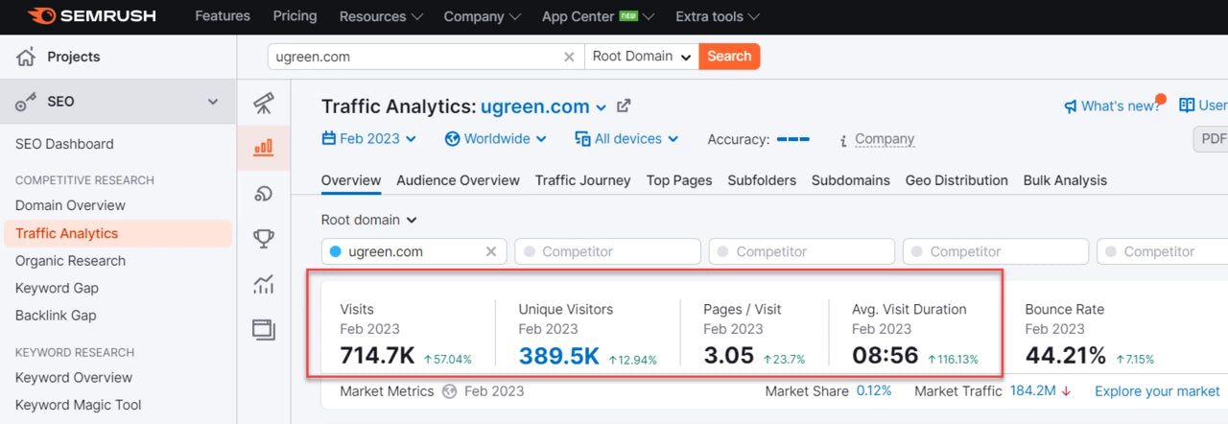Click the Market Metrics globe icon
The height and width of the screenshot is (424, 1228).
(451, 391)
